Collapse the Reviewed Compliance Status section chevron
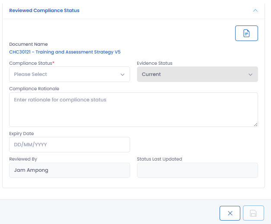The image size is (271, 224). pyautogui.click(x=255, y=10)
